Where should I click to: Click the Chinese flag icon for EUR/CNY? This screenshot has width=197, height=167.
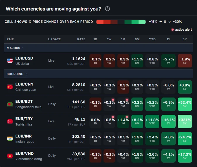(10, 87)
